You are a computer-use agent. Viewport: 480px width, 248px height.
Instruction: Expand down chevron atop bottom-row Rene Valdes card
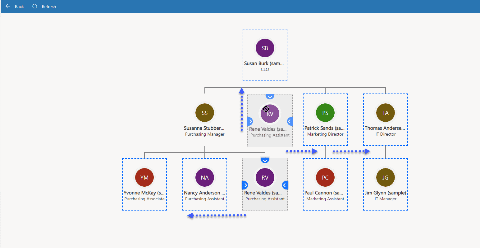pos(265,160)
